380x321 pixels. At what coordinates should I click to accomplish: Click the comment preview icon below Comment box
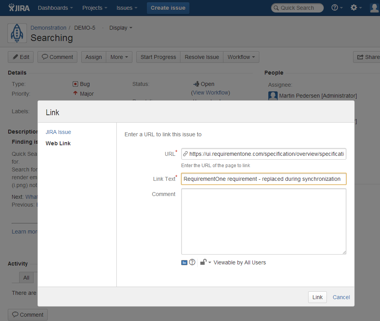coord(184,262)
